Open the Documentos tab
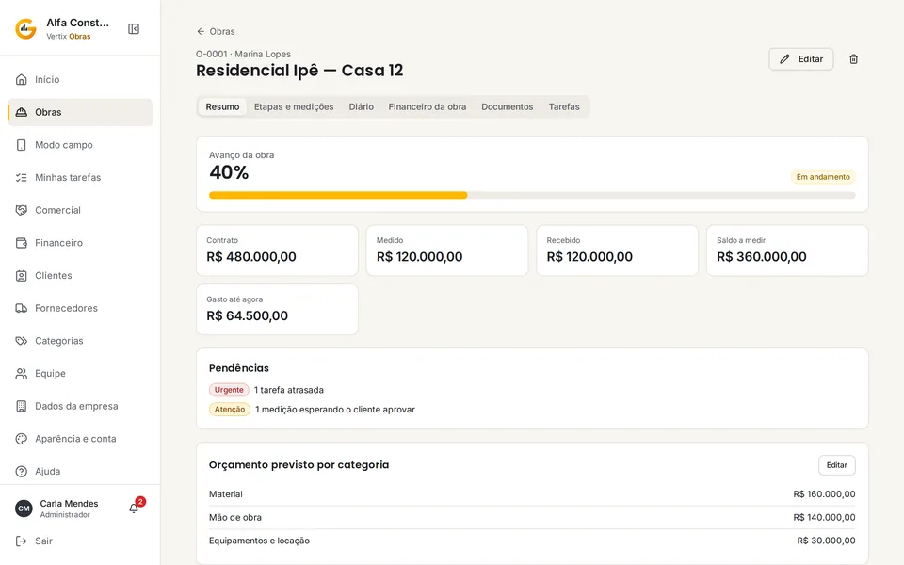This screenshot has height=565, width=904. [508, 106]
